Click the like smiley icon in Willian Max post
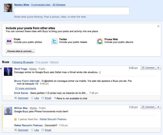 [15, 119]
